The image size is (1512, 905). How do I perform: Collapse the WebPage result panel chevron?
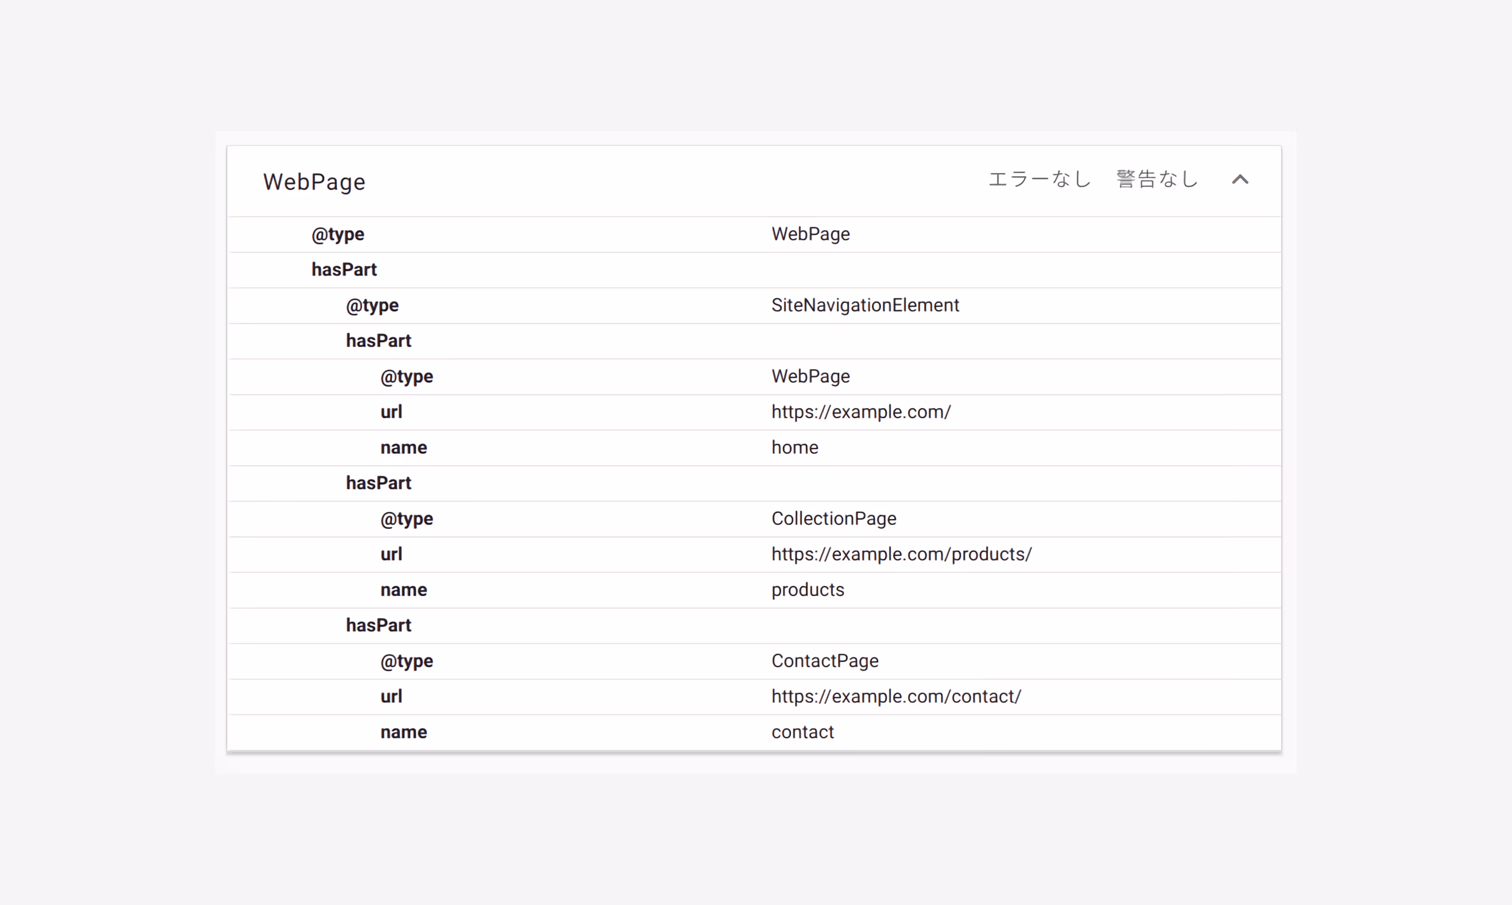[1240, 180]
